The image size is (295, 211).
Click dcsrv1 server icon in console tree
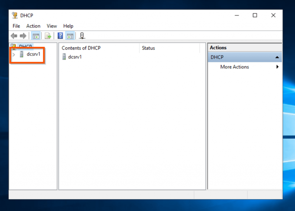pyautogui.click(x=22, y=54)
